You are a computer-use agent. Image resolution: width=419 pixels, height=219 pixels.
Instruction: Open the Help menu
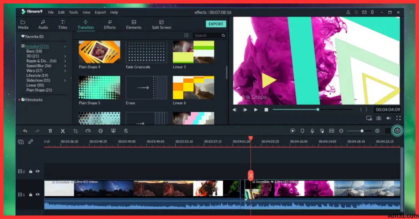pyautogui.click(x=114, y=12)
